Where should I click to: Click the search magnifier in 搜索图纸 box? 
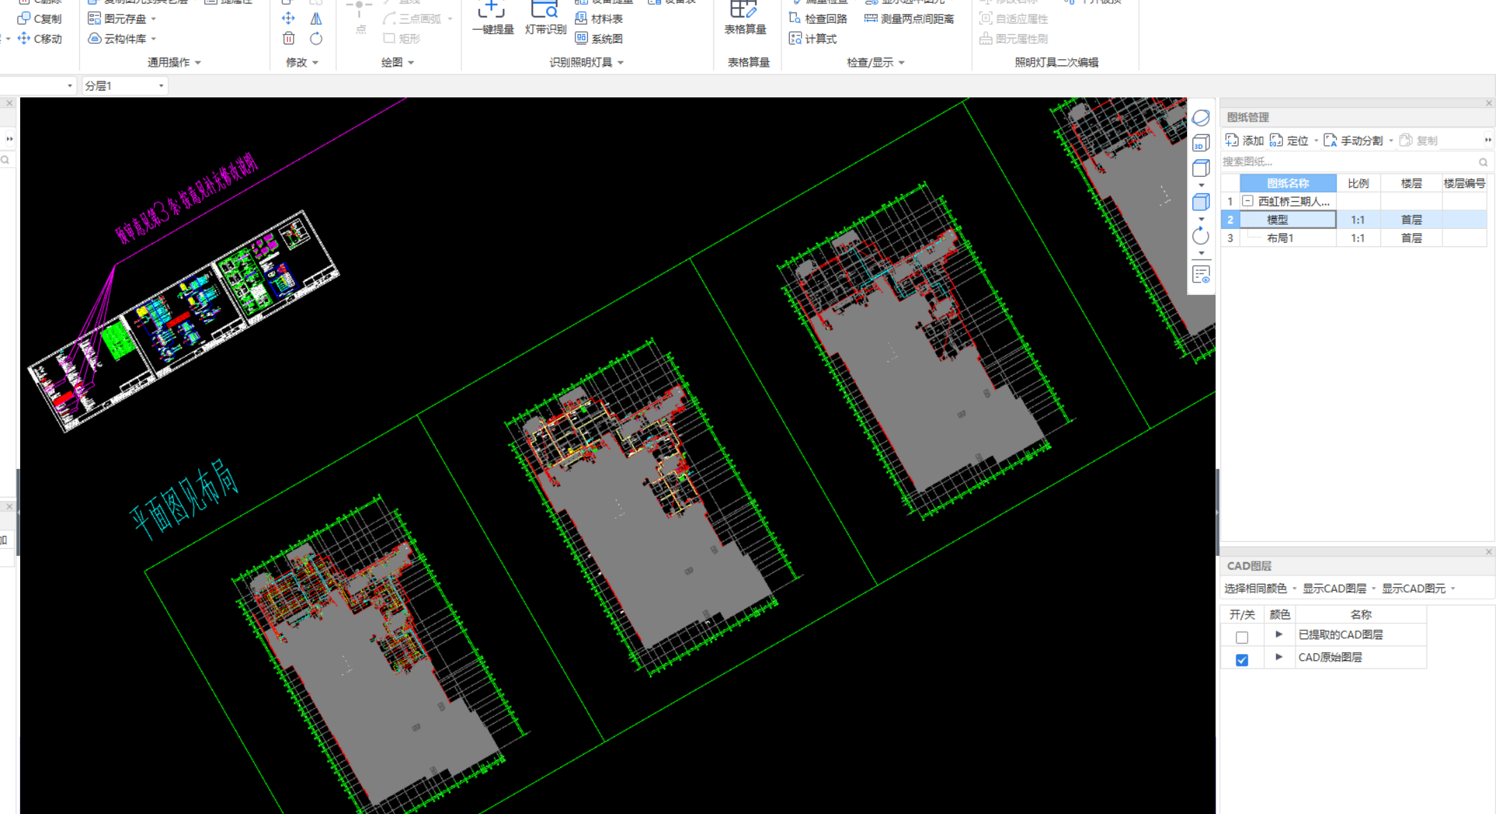[1483, 162]
